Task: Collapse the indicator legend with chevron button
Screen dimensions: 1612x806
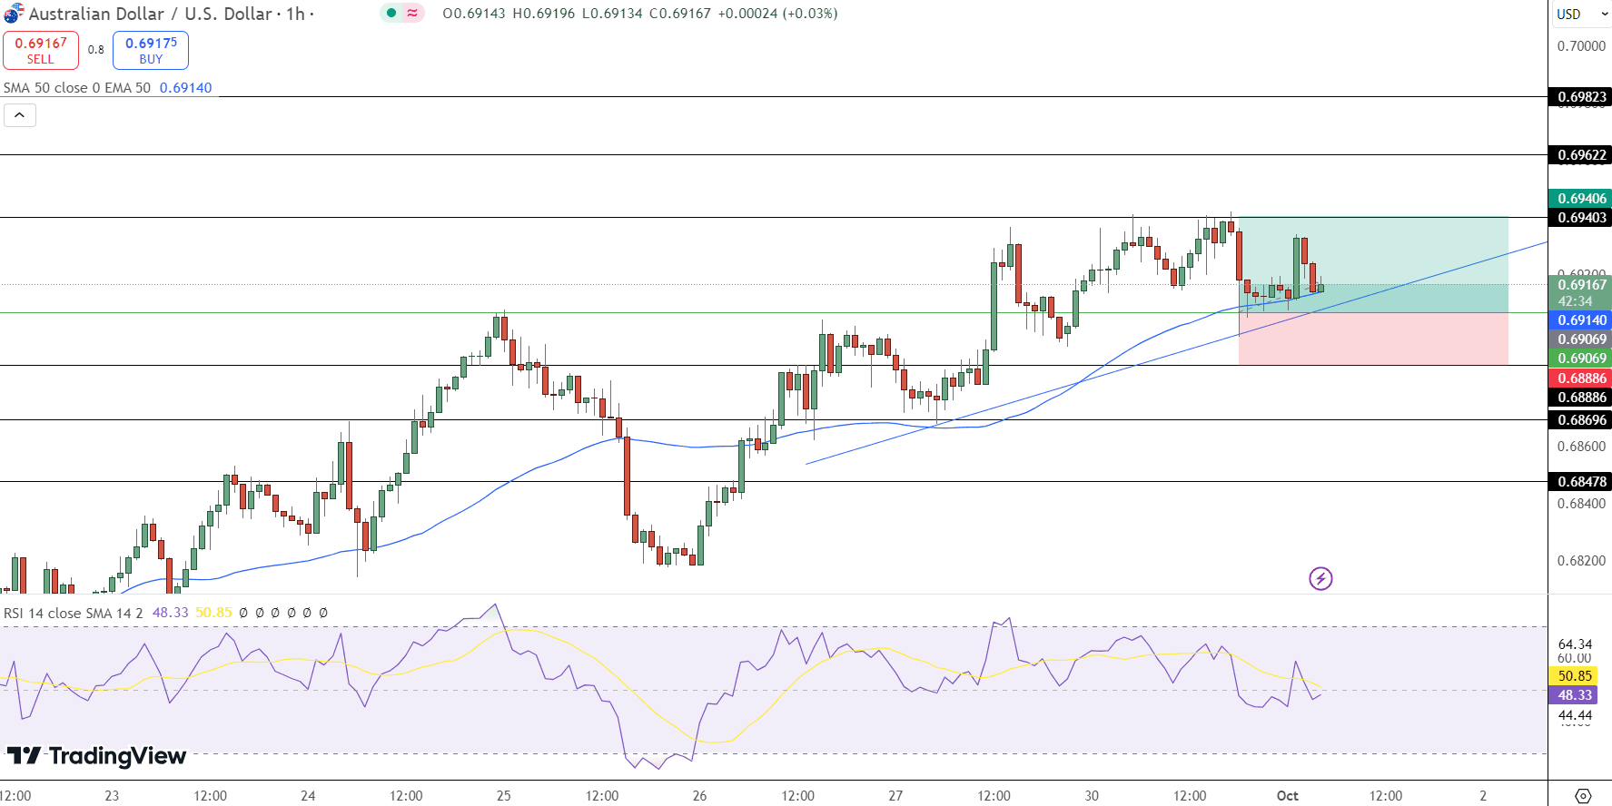Action: point(20,115)
